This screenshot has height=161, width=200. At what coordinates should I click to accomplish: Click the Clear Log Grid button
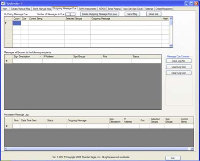pos(179,73)
